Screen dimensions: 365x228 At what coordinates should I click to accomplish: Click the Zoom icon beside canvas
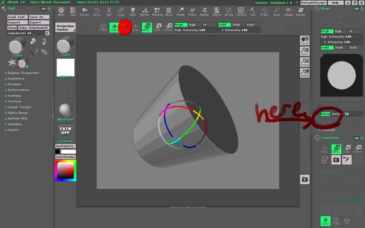304,51
